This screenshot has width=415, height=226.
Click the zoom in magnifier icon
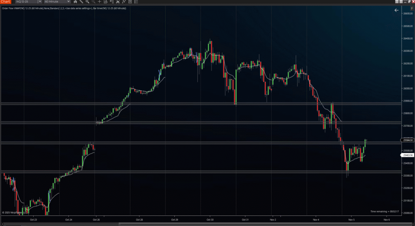tap(87, 2)
